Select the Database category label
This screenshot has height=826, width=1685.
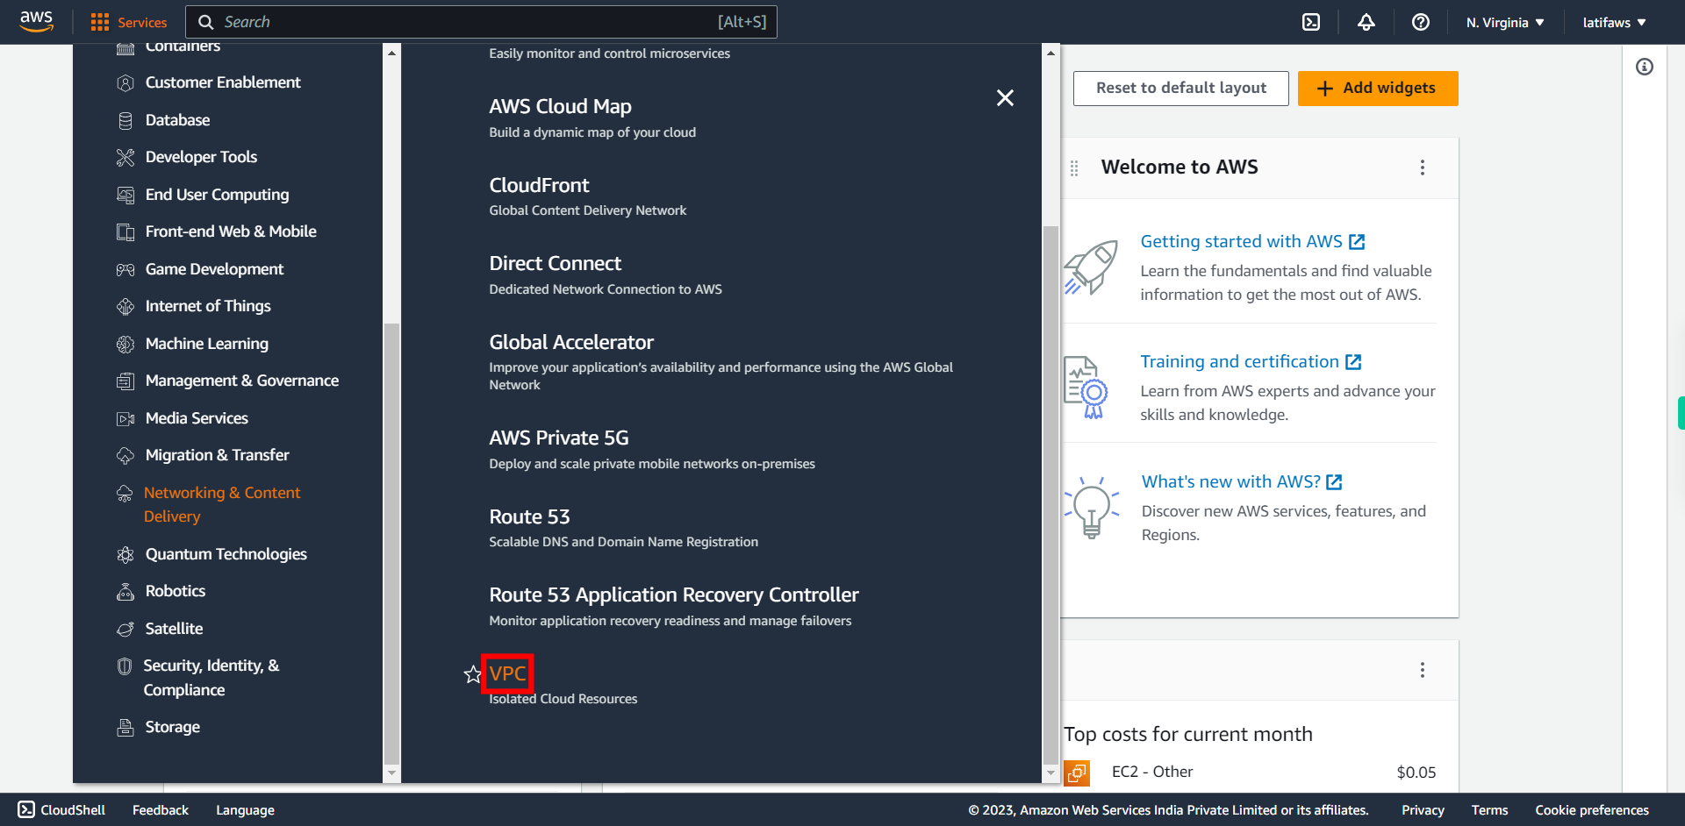pyautogui.click(x=177, y=120)
